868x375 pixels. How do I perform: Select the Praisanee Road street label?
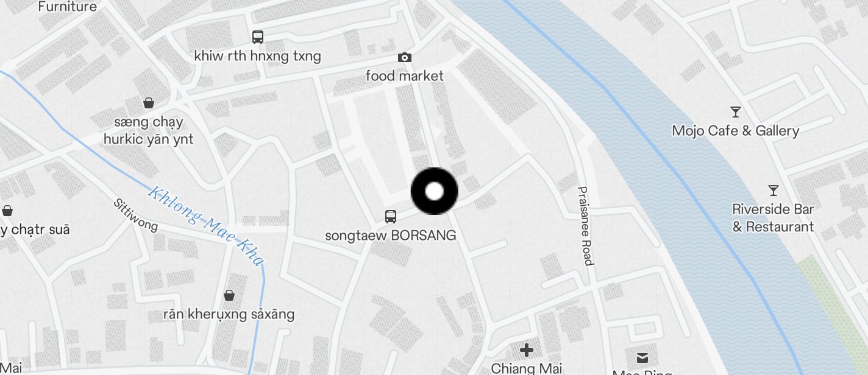[x=585, y=226]
